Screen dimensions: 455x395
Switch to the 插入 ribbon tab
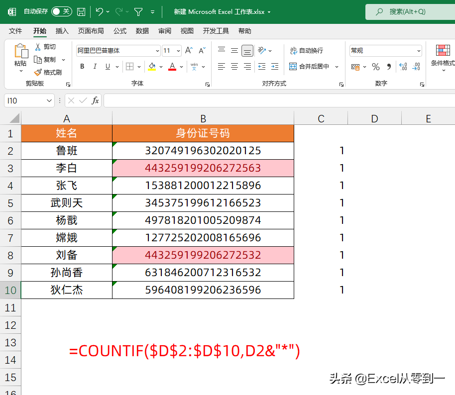[62, 31]
